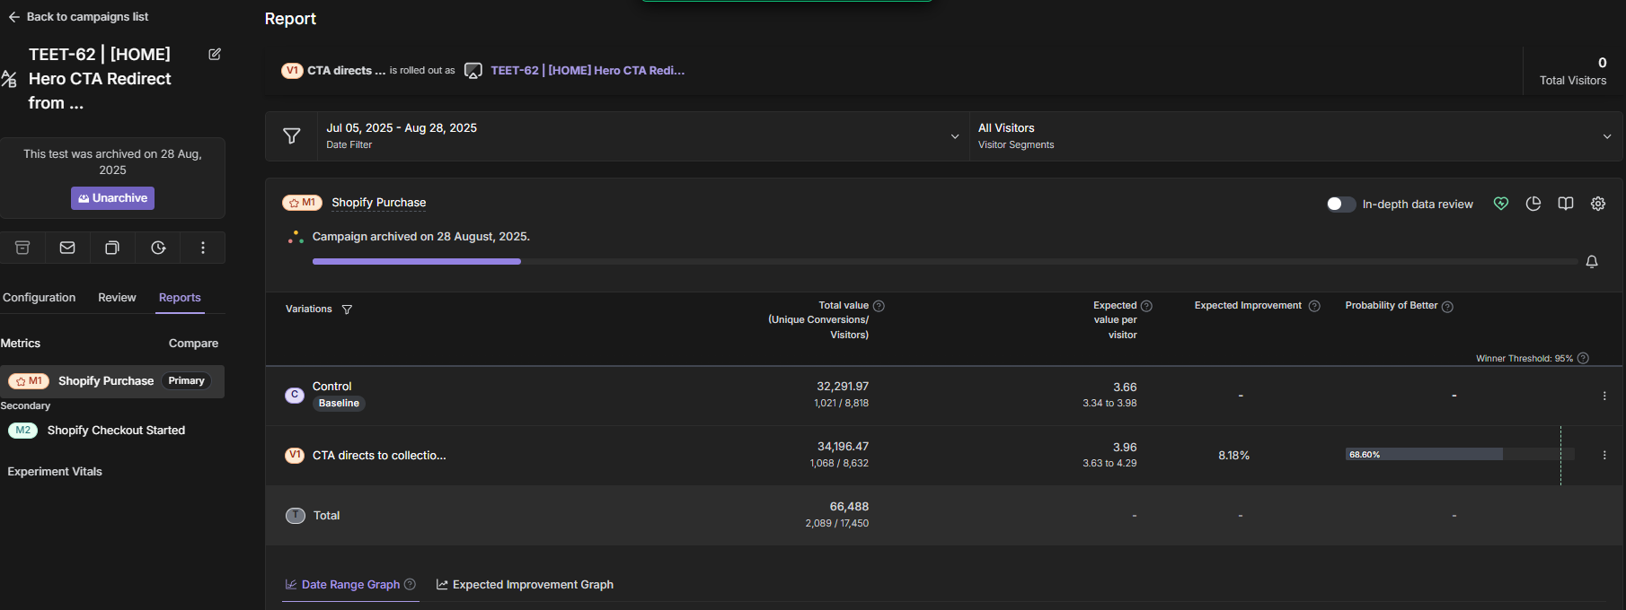This screenshot has height=610, width=1626.
Task: Click the Variations column header
Action: click(308, 309)
